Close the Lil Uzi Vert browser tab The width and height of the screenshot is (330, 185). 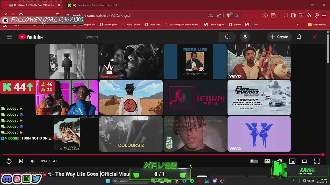click(59, 5)
